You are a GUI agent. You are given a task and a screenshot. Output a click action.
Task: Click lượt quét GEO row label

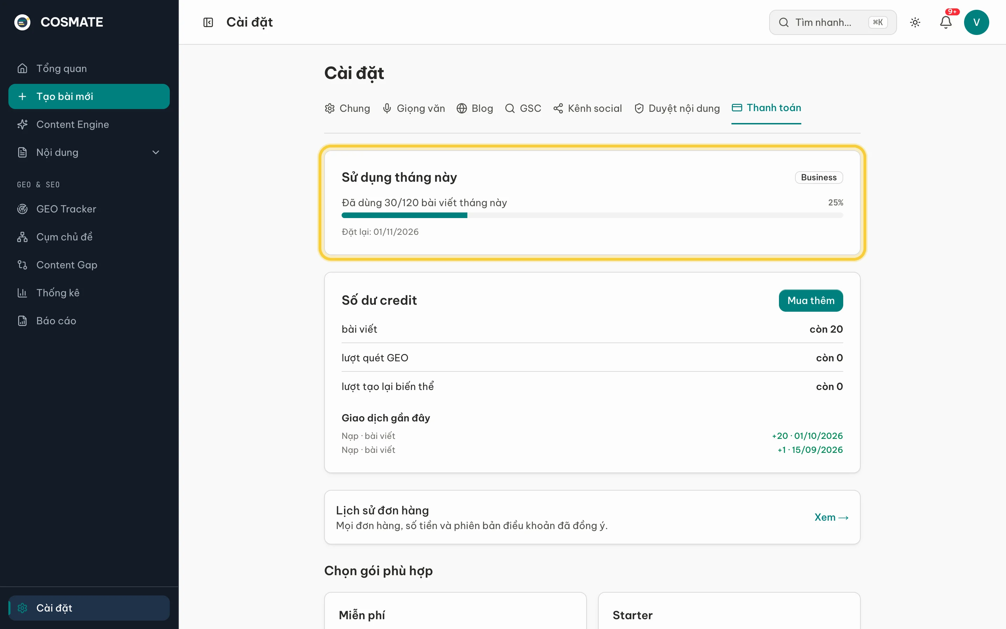[375, 358]
